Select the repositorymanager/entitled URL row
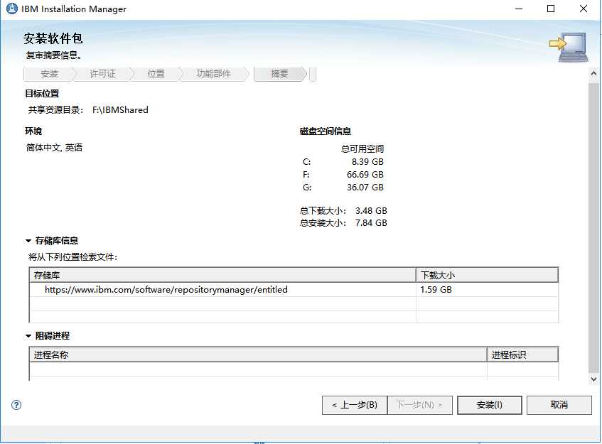Image resolution: width=602 pixels, height=444 pixels. pos(294,290)
